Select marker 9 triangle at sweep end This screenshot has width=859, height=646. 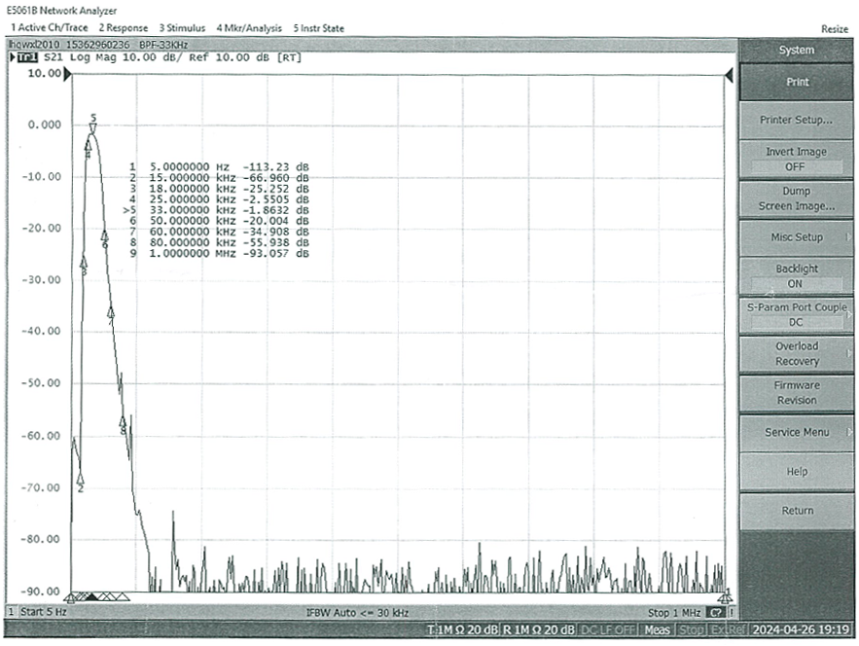725,596
